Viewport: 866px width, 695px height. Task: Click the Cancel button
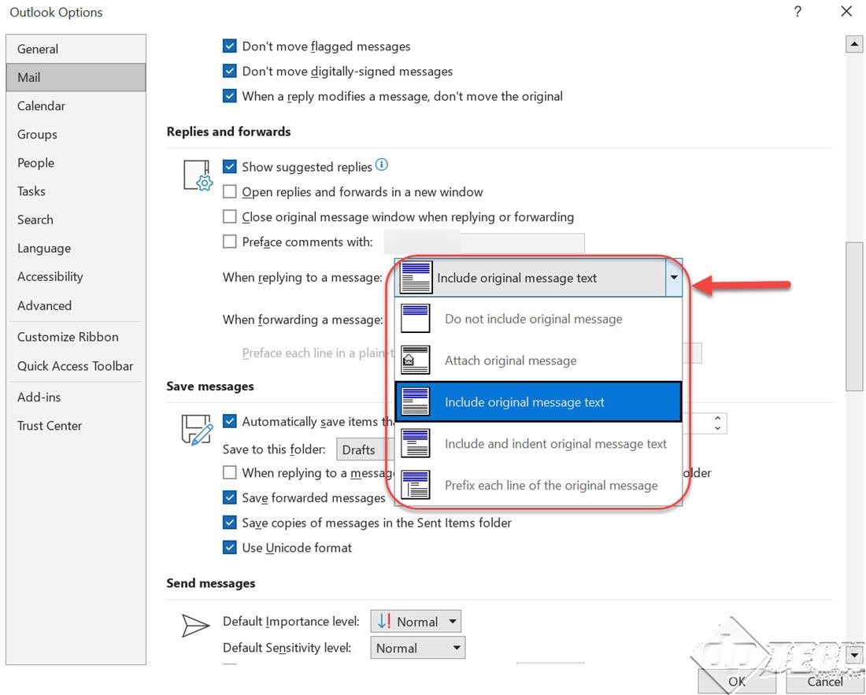point(825,682)
